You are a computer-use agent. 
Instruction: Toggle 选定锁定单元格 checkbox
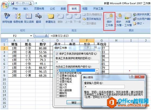pos(58,70)
